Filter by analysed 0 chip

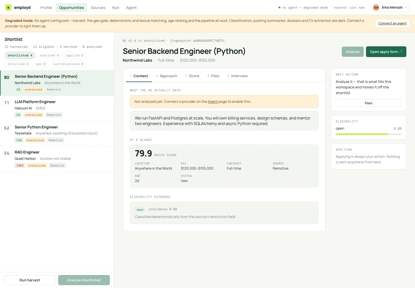pyautogui.click(x=49, y=55)
